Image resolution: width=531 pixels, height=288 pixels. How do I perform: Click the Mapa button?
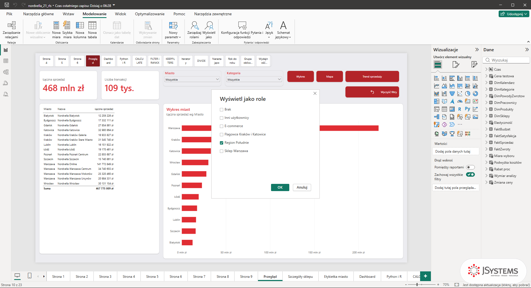330,76
